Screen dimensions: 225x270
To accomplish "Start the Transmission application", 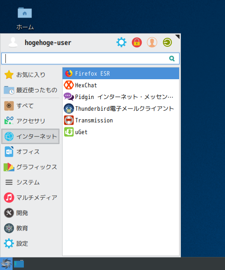I will 121,120.
